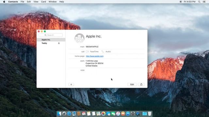The width and height of the screenshot is (209, 117).
Task: Click the add (+) contact field button
Action: pyautogui.click(x=71, y=84)
